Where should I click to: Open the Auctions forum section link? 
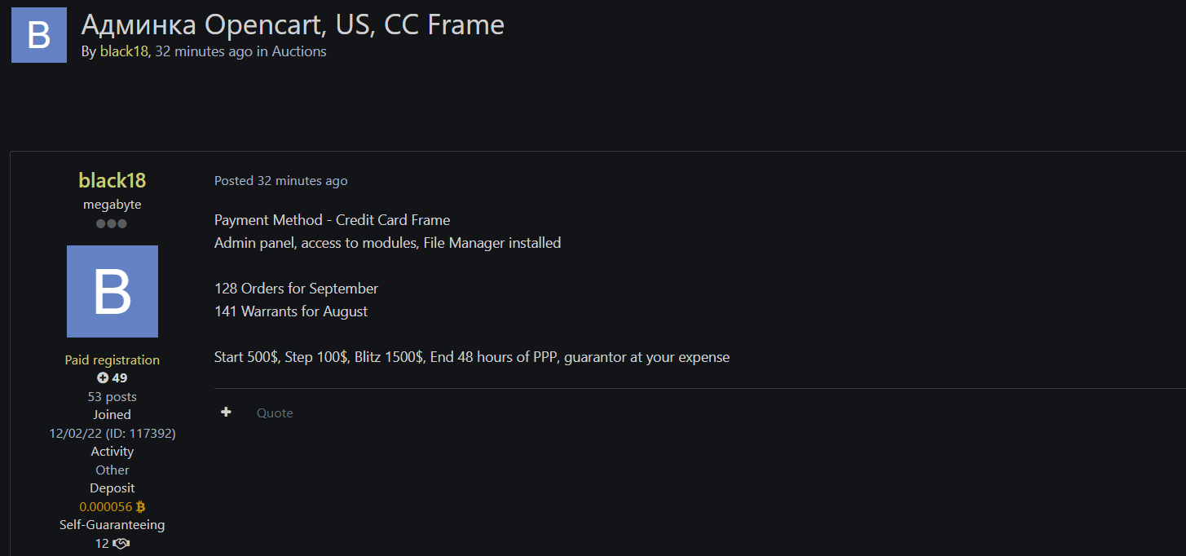point(299,51)
